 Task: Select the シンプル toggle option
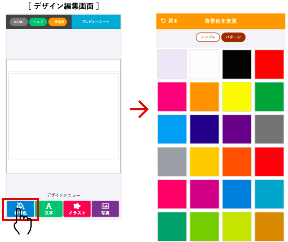coord(207,37)
